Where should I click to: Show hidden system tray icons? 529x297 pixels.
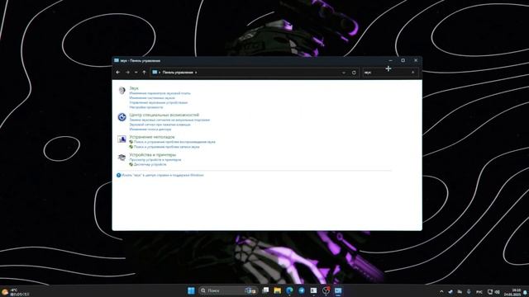point(441,291)
